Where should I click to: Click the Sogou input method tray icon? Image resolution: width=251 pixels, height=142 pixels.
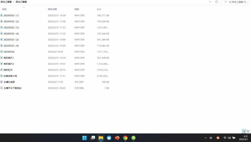[x=218, y=138]
